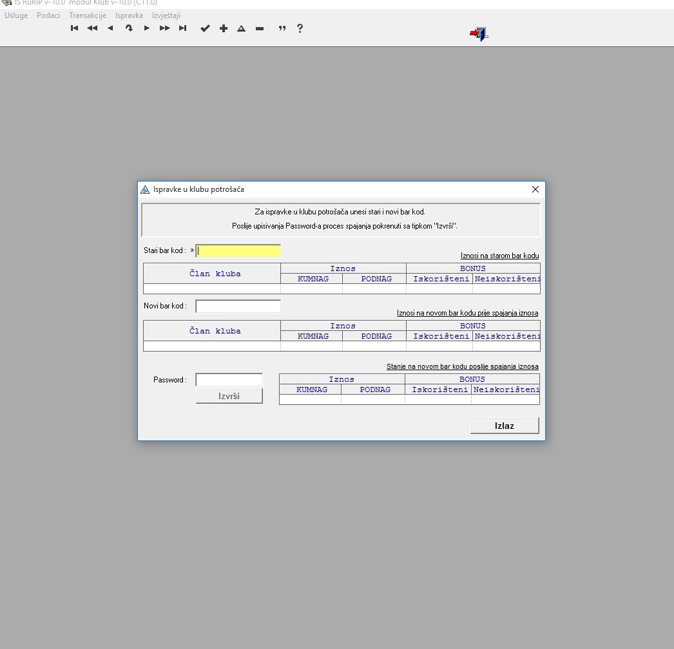
Task: Focus the Novi bar kod field
Action: [x=238, y=306]
